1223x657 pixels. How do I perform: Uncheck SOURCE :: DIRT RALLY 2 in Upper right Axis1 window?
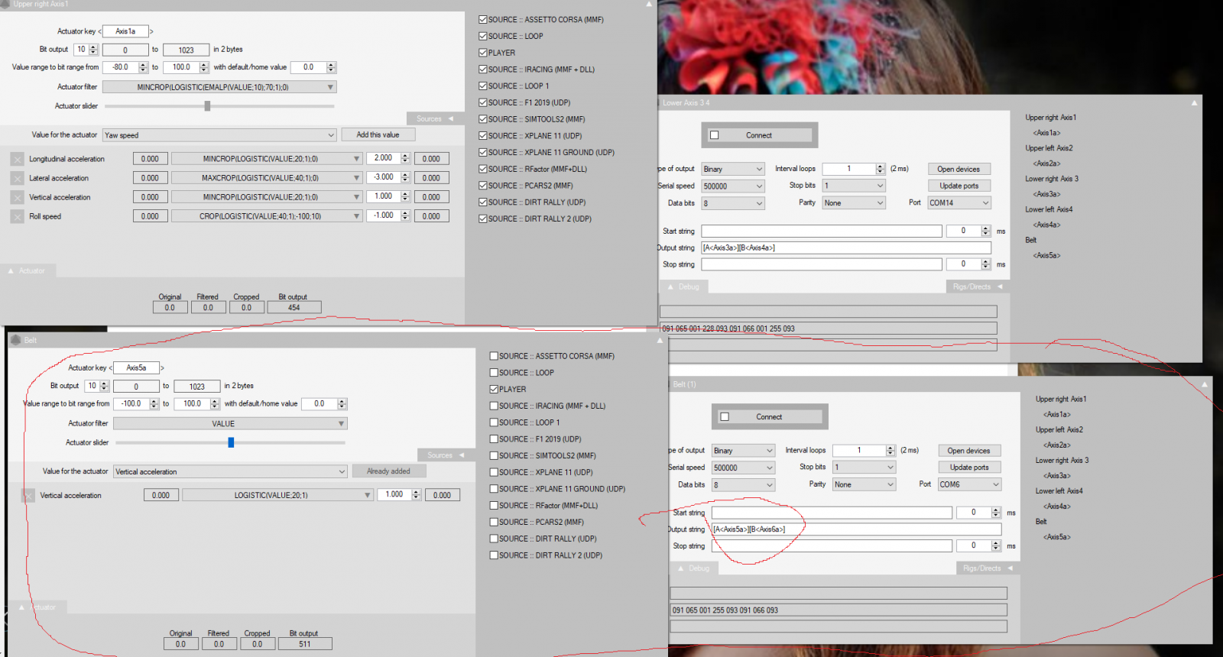click(483, 218)
